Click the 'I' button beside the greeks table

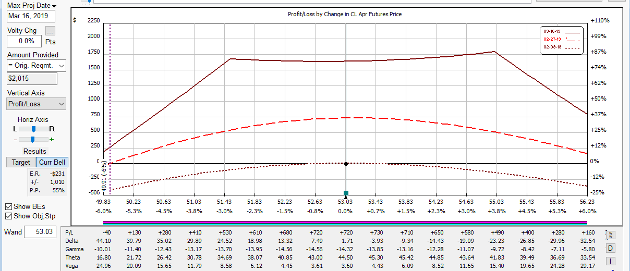[610, 261]
